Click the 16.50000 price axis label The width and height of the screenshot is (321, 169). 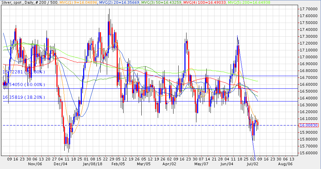pos(309,91)
